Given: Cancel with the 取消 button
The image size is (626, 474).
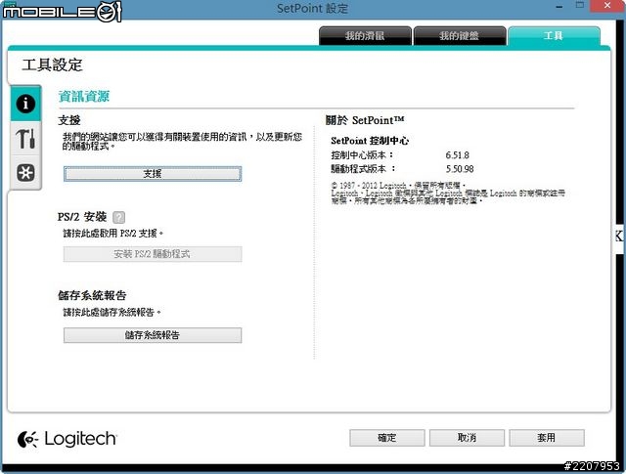Looking at the screenshot, I should tap(467, 438).
